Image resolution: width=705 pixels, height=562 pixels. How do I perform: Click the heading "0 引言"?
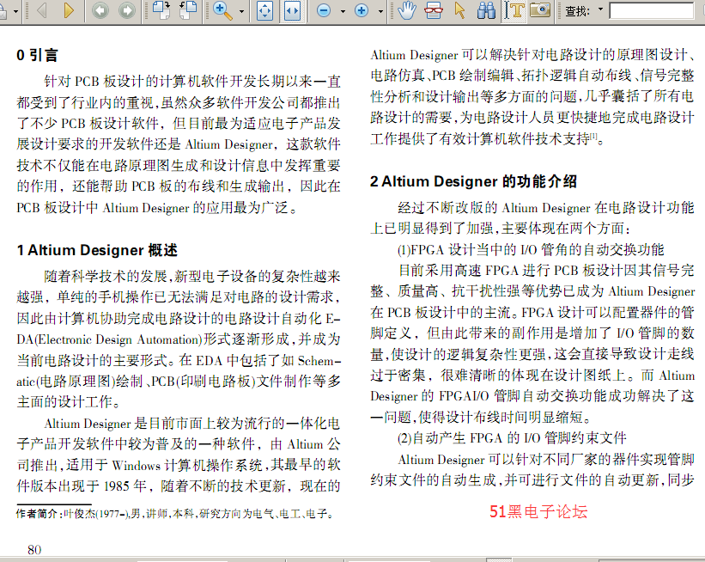(x=37, y=55)
